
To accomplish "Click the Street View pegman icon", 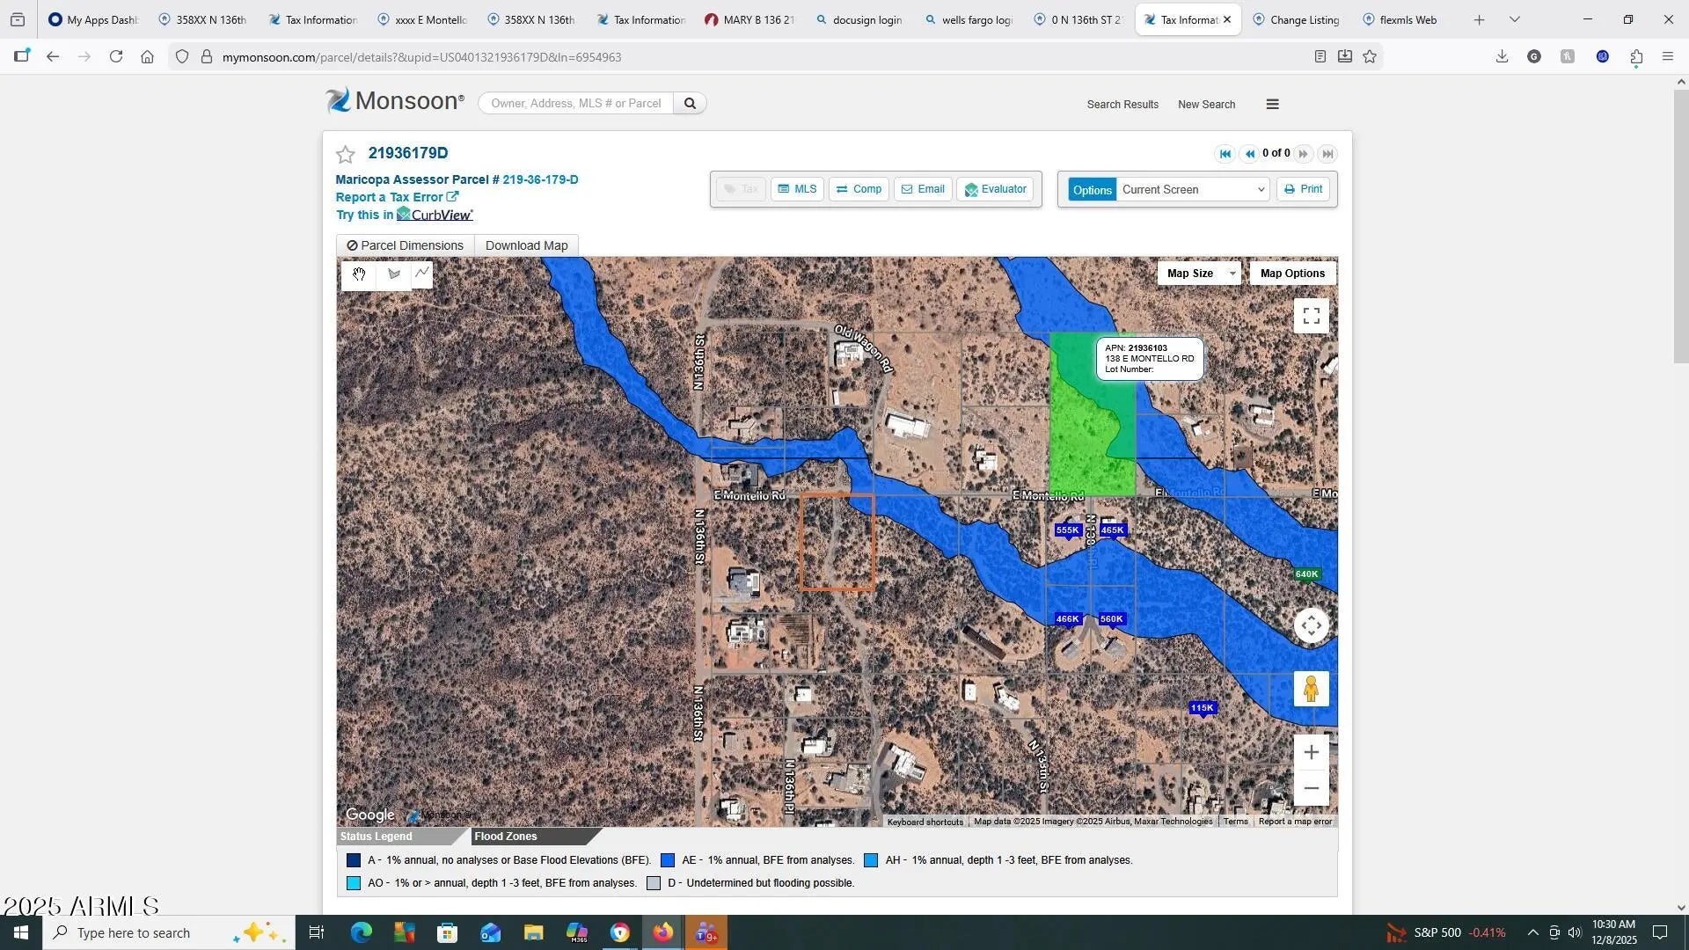I will pyautogui.click(x=1311, y=689).
